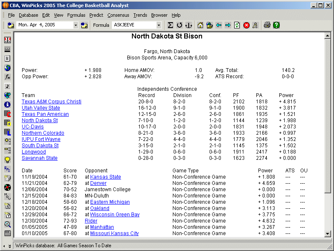Click the sidebar left scroll arrow
This screenshot has width=334, height=251.
pyautogui.click(x=4, y=246)
